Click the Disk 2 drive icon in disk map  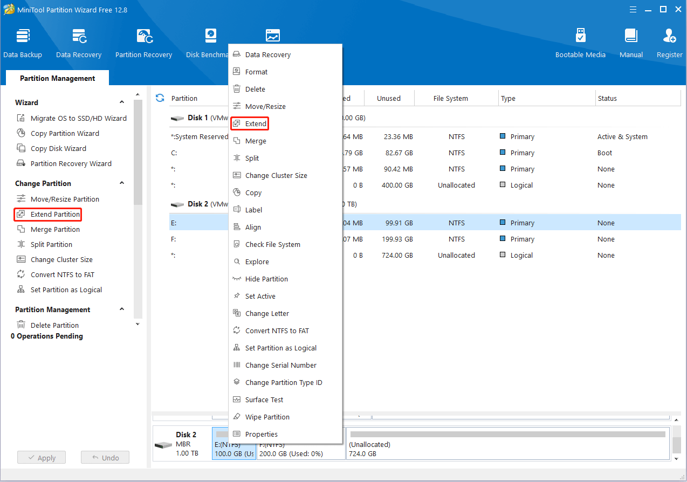point(163,445)
